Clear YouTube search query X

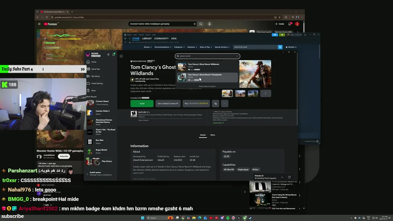194,24
